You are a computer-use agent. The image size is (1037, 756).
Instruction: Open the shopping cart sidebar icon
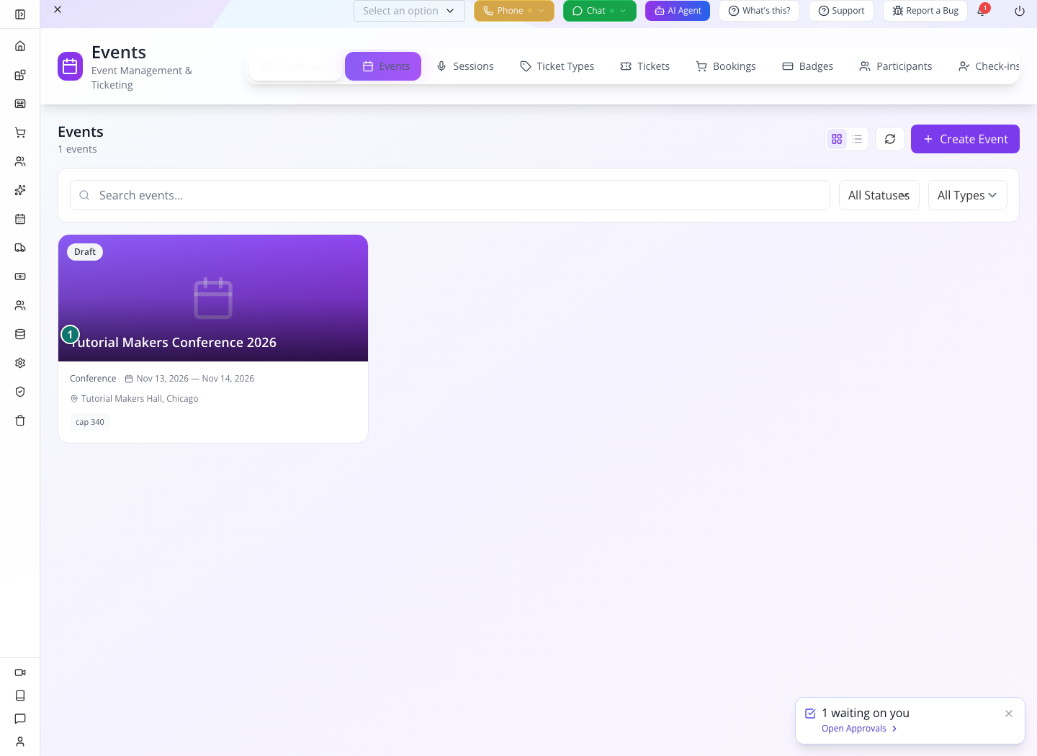tap(20, 132)
